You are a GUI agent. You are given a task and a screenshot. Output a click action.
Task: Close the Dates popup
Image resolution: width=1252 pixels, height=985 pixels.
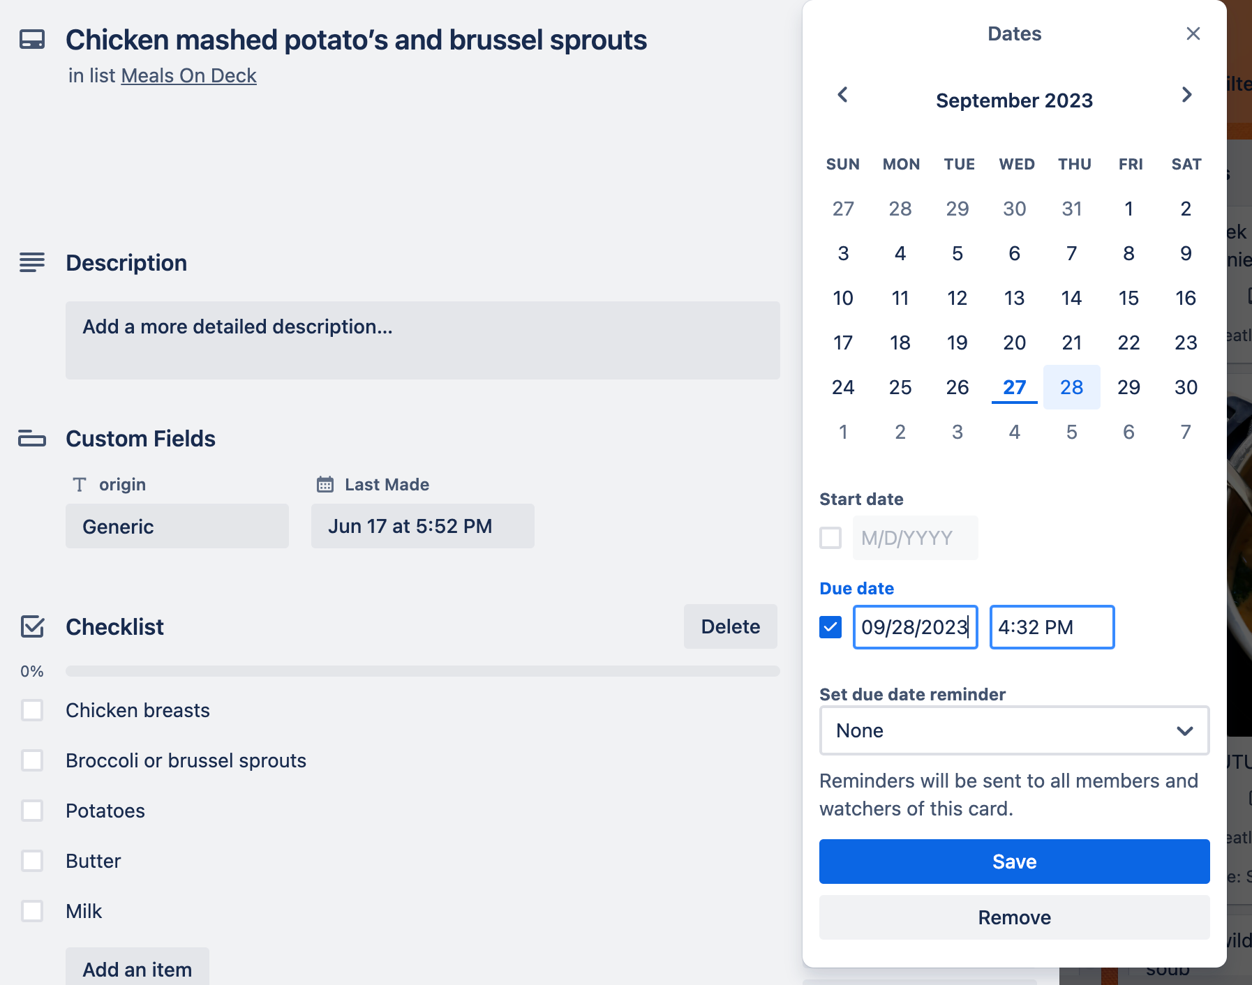1193,33
